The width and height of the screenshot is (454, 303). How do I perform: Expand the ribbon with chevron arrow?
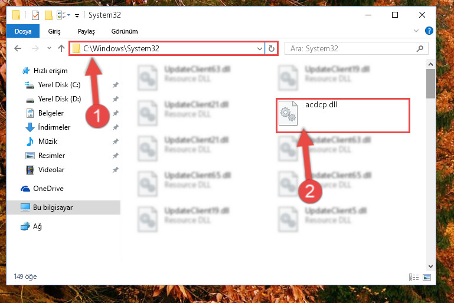416,31
